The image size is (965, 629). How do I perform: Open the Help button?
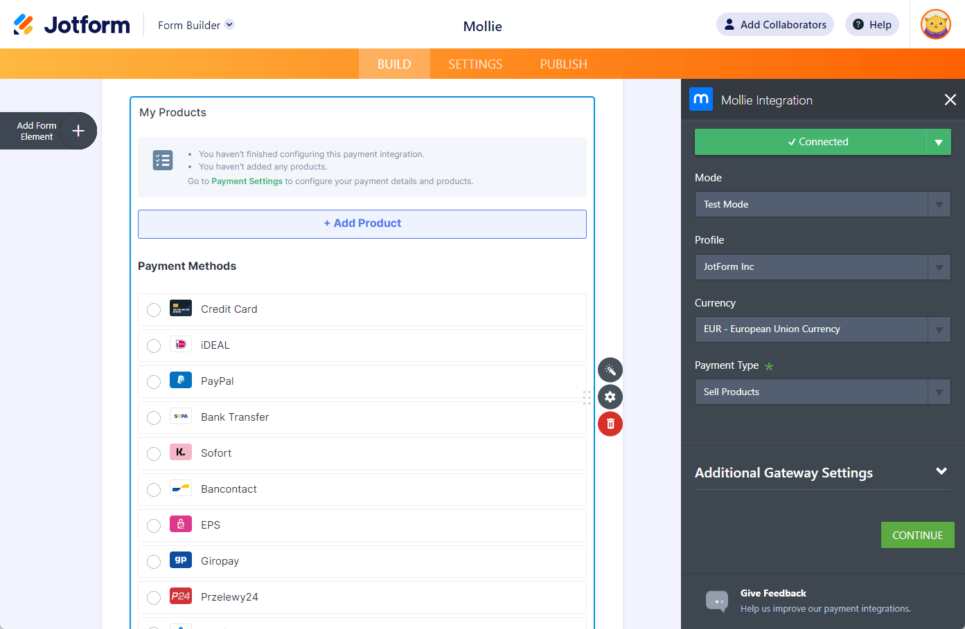tap(872, 24)
